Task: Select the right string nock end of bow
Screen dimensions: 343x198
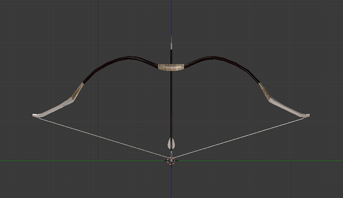Action: 307,115
